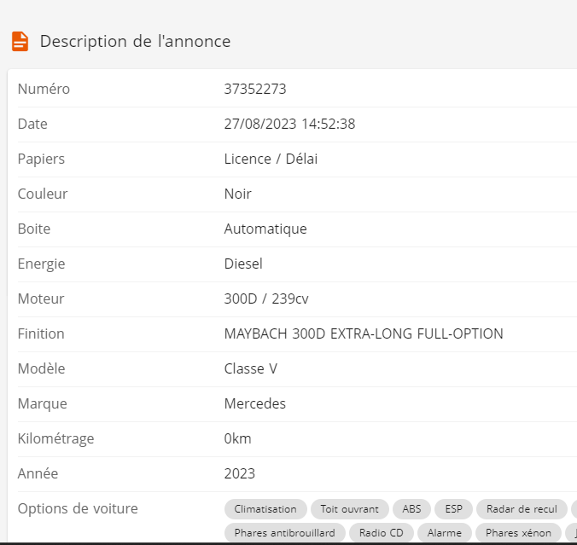The height and width of the screenshot is (545, 577).
Task: Click the 'Licence / Délai' papers value
Action: coord(271,159)
